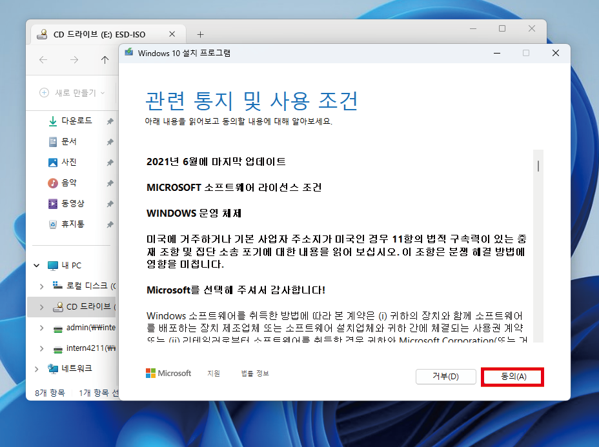Click the pin icon beside 사진

click(x=110, y=163)
